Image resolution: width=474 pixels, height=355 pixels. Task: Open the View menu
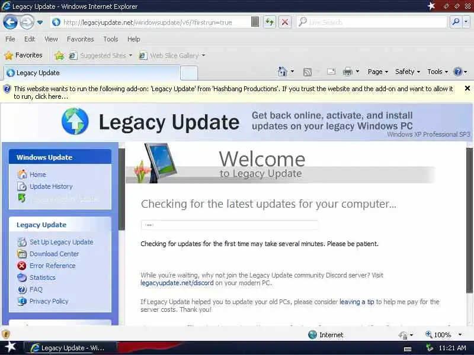pos(51,39)
